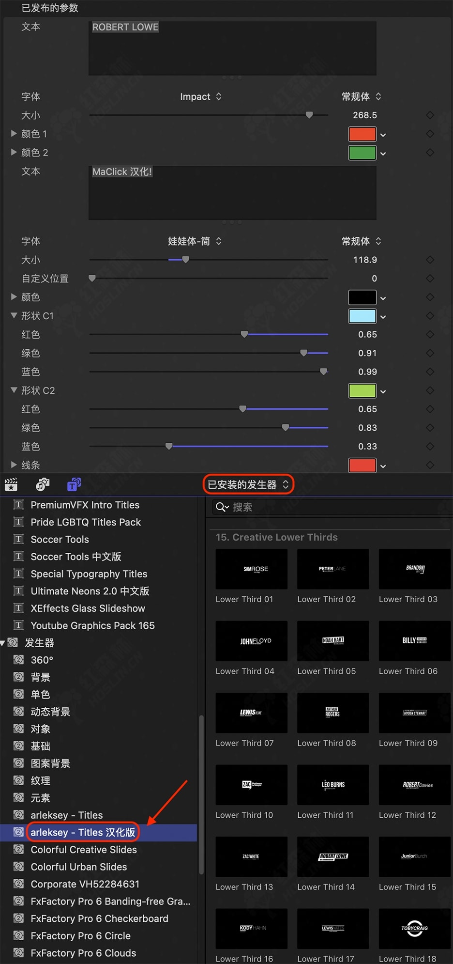Select arleksey - Titles 汉化版 category

pyautogui.click(x=98, y=832)
